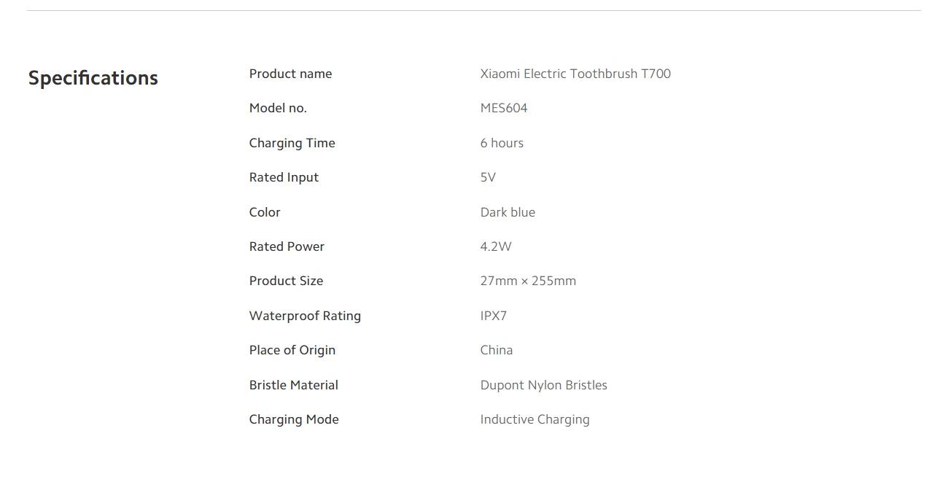Click the 6 hours value
Viewport: 948px width, 490px height.
(x=502, y=143)
